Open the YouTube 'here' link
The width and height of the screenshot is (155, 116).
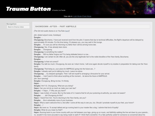pyautogui.click(x=67, y=31)
